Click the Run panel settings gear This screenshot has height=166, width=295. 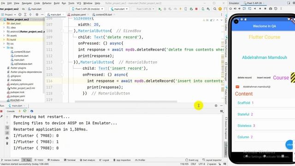coord(216,106)
